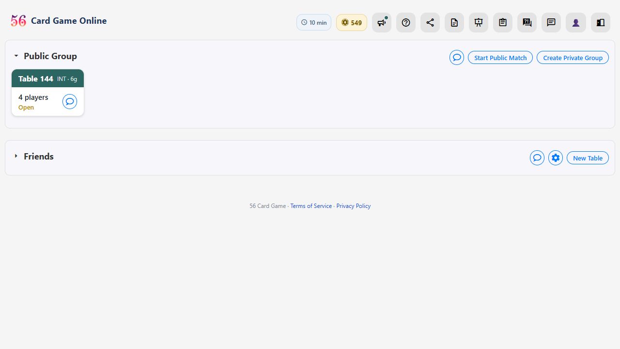The image size is (620, 349).
Task: Click Start Public Match
Action: coord(500,58)
